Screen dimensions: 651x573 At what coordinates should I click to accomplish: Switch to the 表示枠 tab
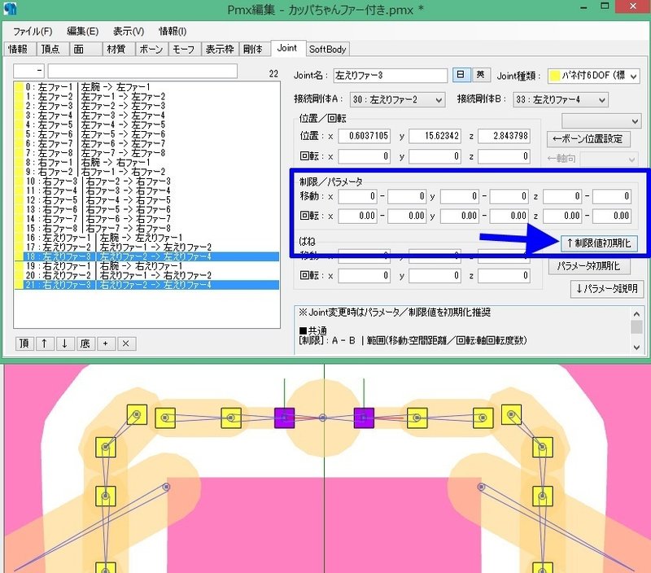(220, 49)
